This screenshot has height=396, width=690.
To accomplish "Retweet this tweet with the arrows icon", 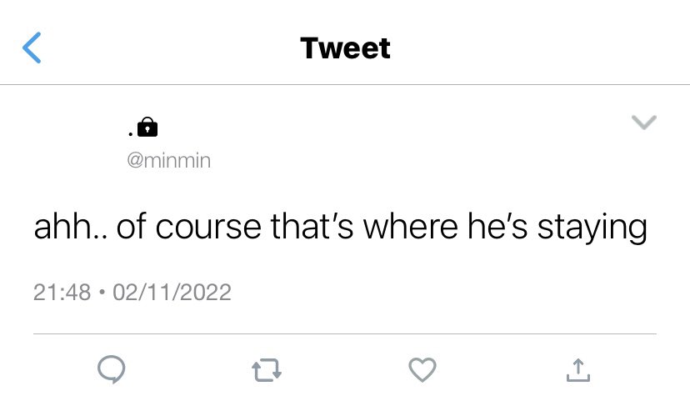I will (x=267, y=370).
